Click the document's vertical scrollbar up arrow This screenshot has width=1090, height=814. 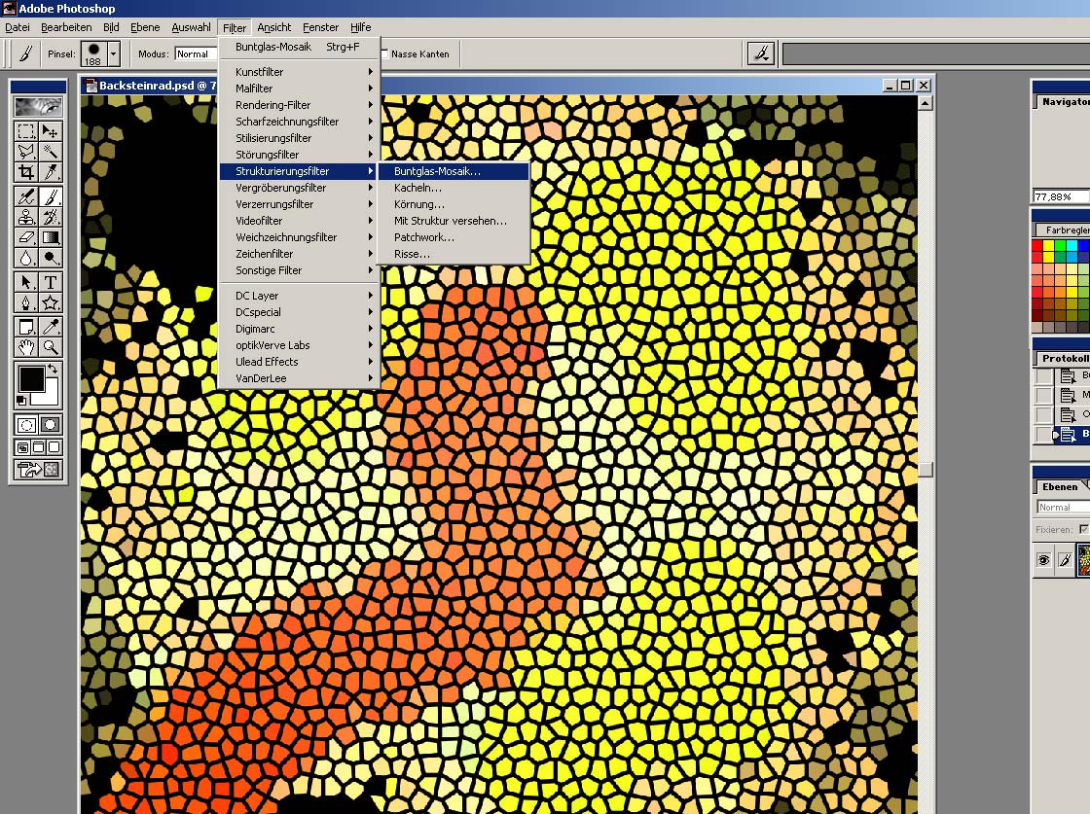pyautogui.click(x=926, y=103)
